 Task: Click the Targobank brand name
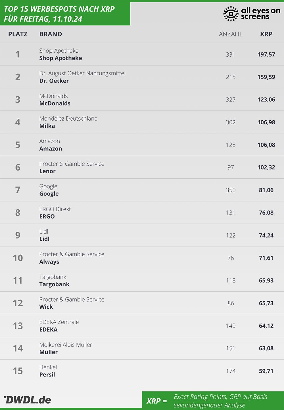tap(54, 284)
